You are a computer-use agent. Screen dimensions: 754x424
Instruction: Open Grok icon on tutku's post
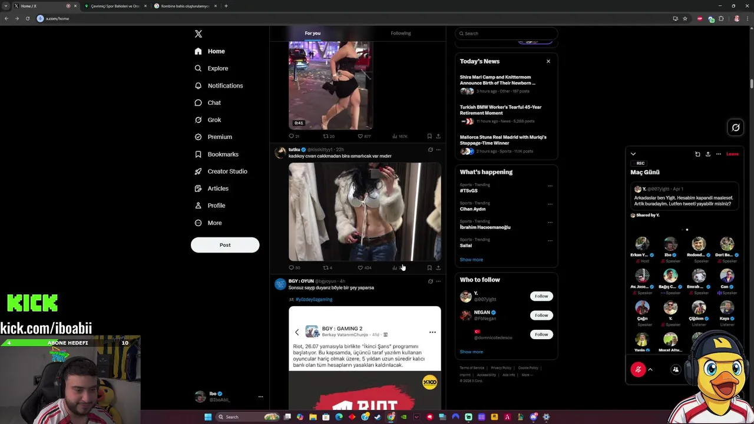430,150
